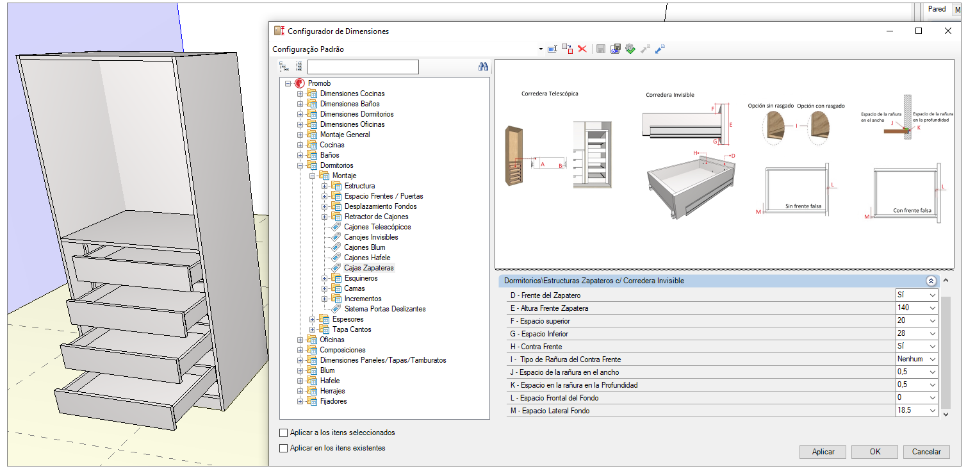Expand the Dimensiones Baños tree node
This screenshot has height=471, width=975.
300,104
